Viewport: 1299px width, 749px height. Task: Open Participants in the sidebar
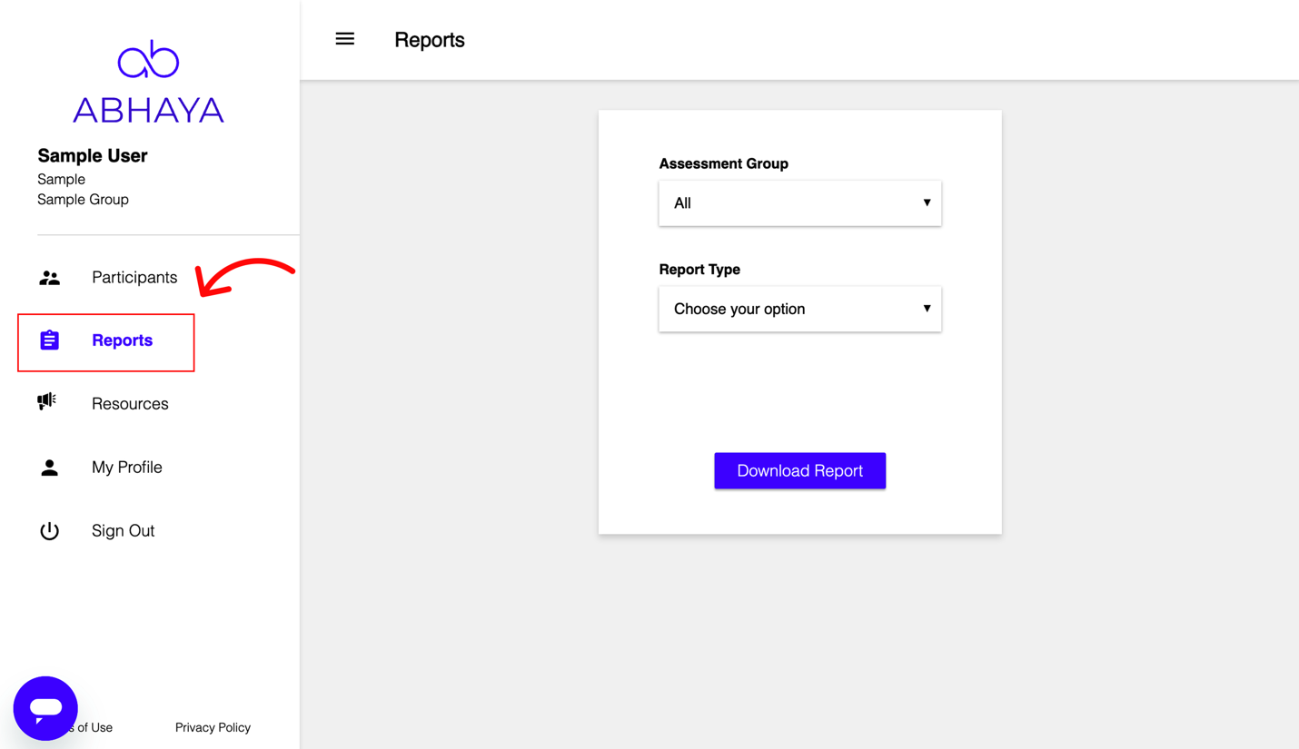(x=134, y=278)
